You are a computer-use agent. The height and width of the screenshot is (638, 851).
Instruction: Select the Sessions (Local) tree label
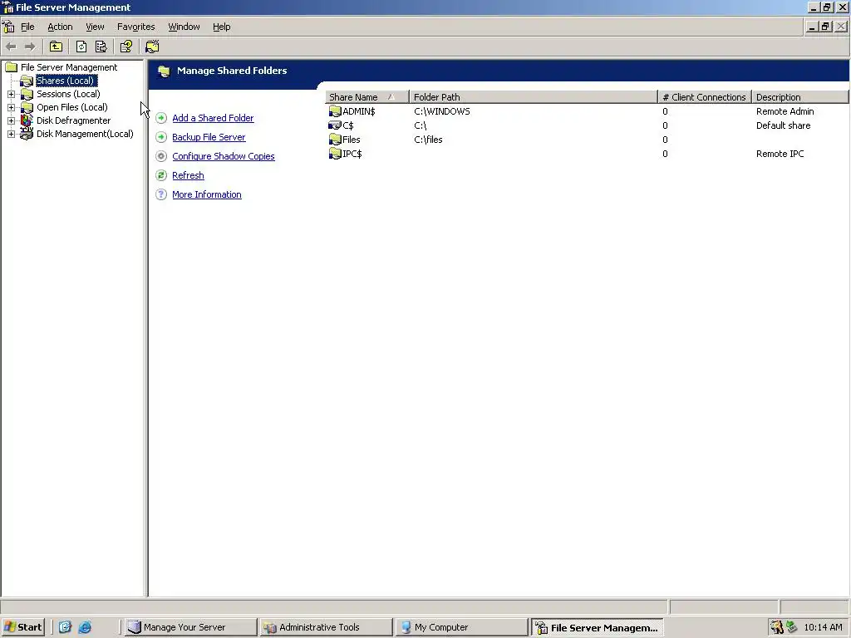[x=68, y=94]
